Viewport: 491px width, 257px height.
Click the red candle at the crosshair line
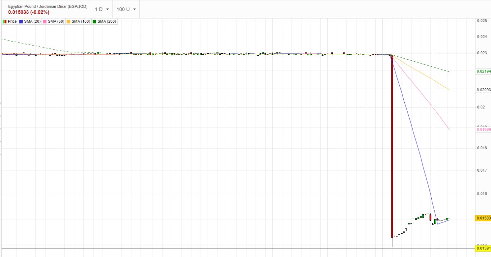point(430,217)
